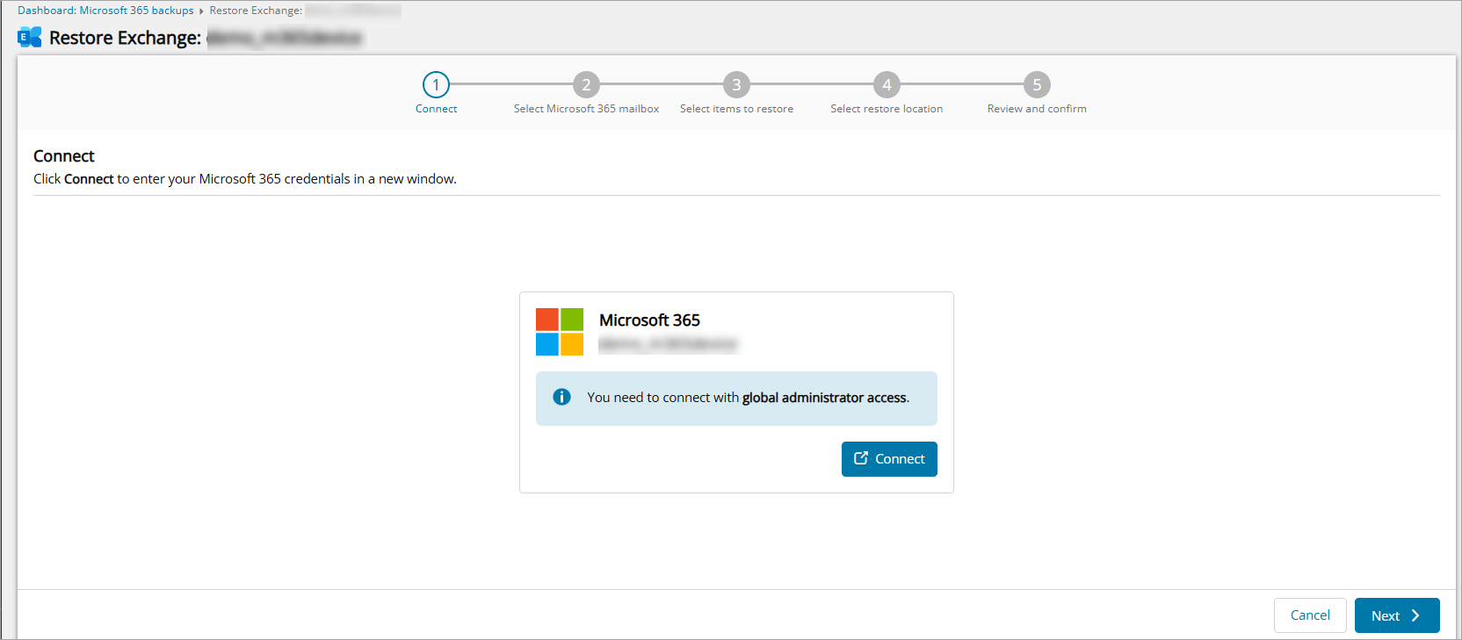The width and height of the screenshot is (1462, 640).
Task: Click the global administrator access notice
Action: (x=748, y=398)
